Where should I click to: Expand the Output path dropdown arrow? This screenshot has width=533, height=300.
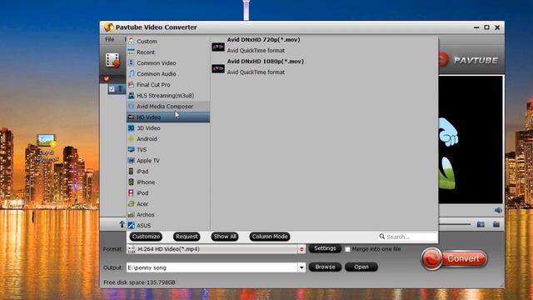click(301, 267)
